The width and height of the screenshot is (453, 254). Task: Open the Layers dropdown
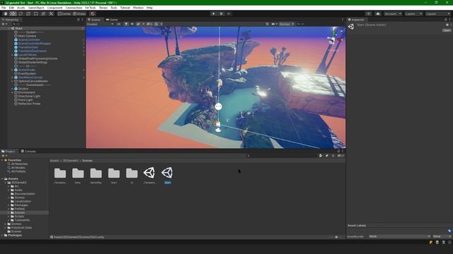coord(413,14)
